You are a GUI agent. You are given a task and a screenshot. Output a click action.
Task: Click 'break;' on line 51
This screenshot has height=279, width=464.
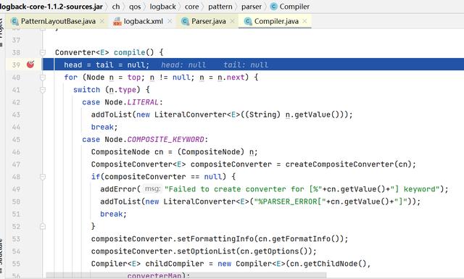point(113,214)
